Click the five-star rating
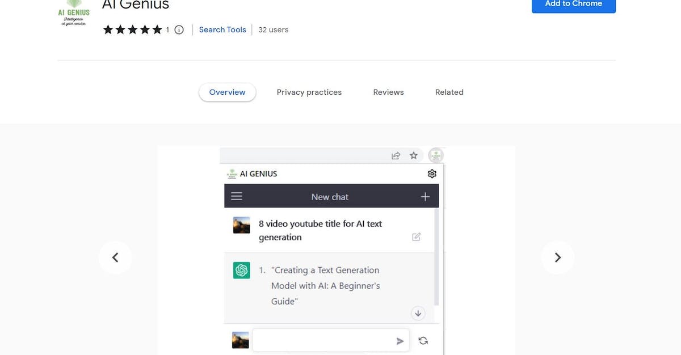Screen dimensions: 681x355 [132, 30]
